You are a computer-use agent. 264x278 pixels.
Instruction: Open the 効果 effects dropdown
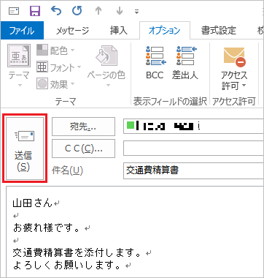[55, 84]
